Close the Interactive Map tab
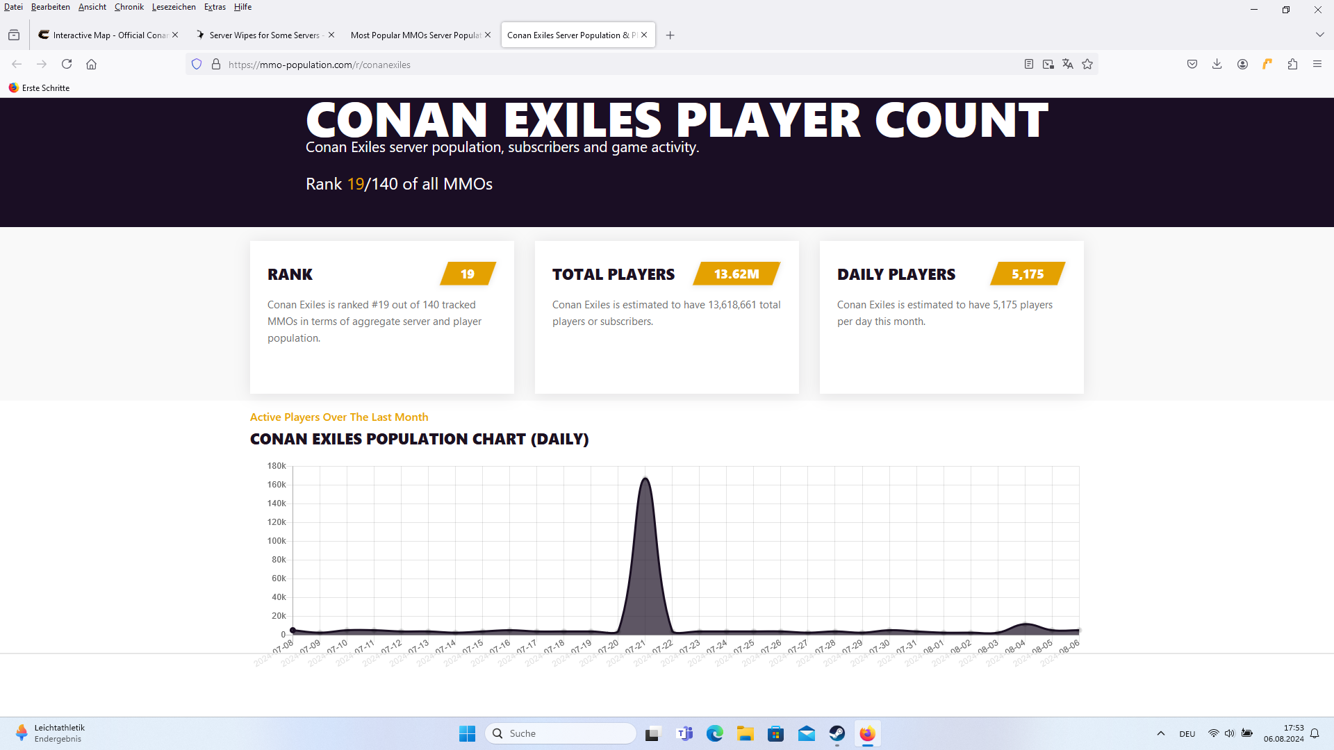Screen dimensions: 1334x750 click(175, 35)
